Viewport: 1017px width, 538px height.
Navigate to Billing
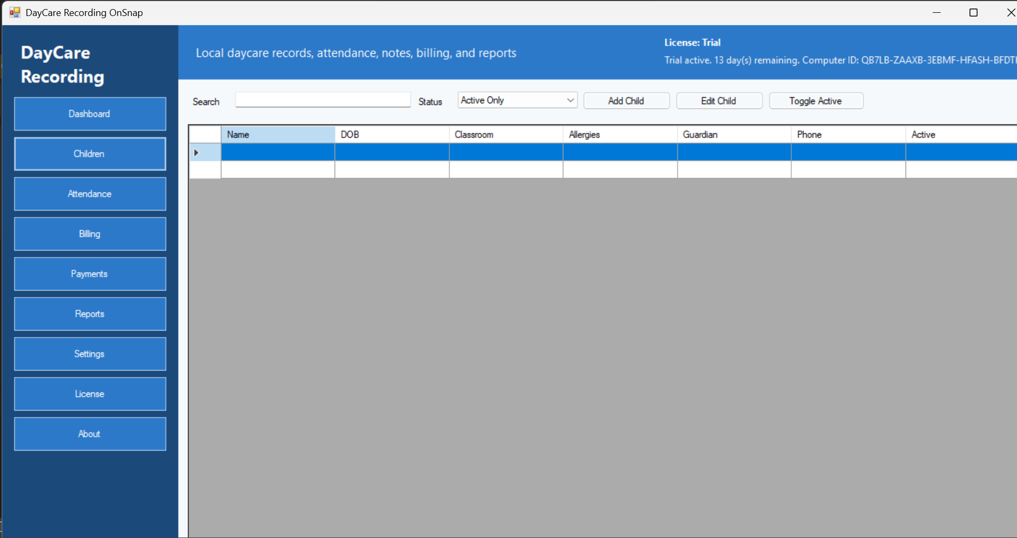click(x=90, y=234)
